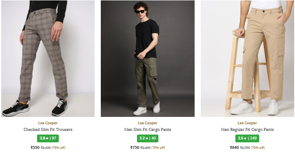
Task: Open the olive green cargo pants image
Action: coord(148,59)
